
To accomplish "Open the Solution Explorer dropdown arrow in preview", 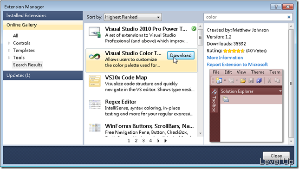I will [280, 91].
